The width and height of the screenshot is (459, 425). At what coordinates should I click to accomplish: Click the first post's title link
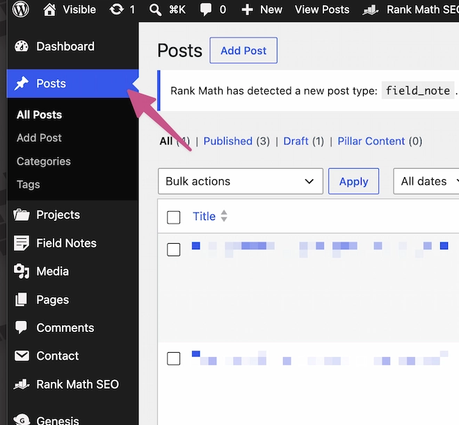click(320, 249)
